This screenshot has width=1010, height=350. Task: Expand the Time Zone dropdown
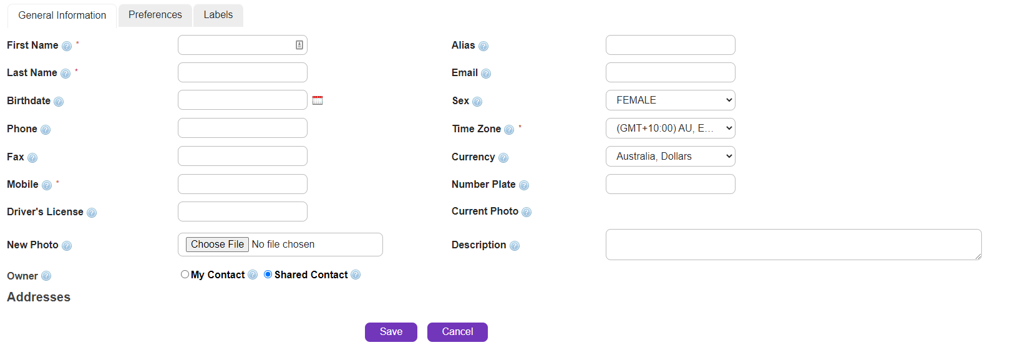pos(670,129)
